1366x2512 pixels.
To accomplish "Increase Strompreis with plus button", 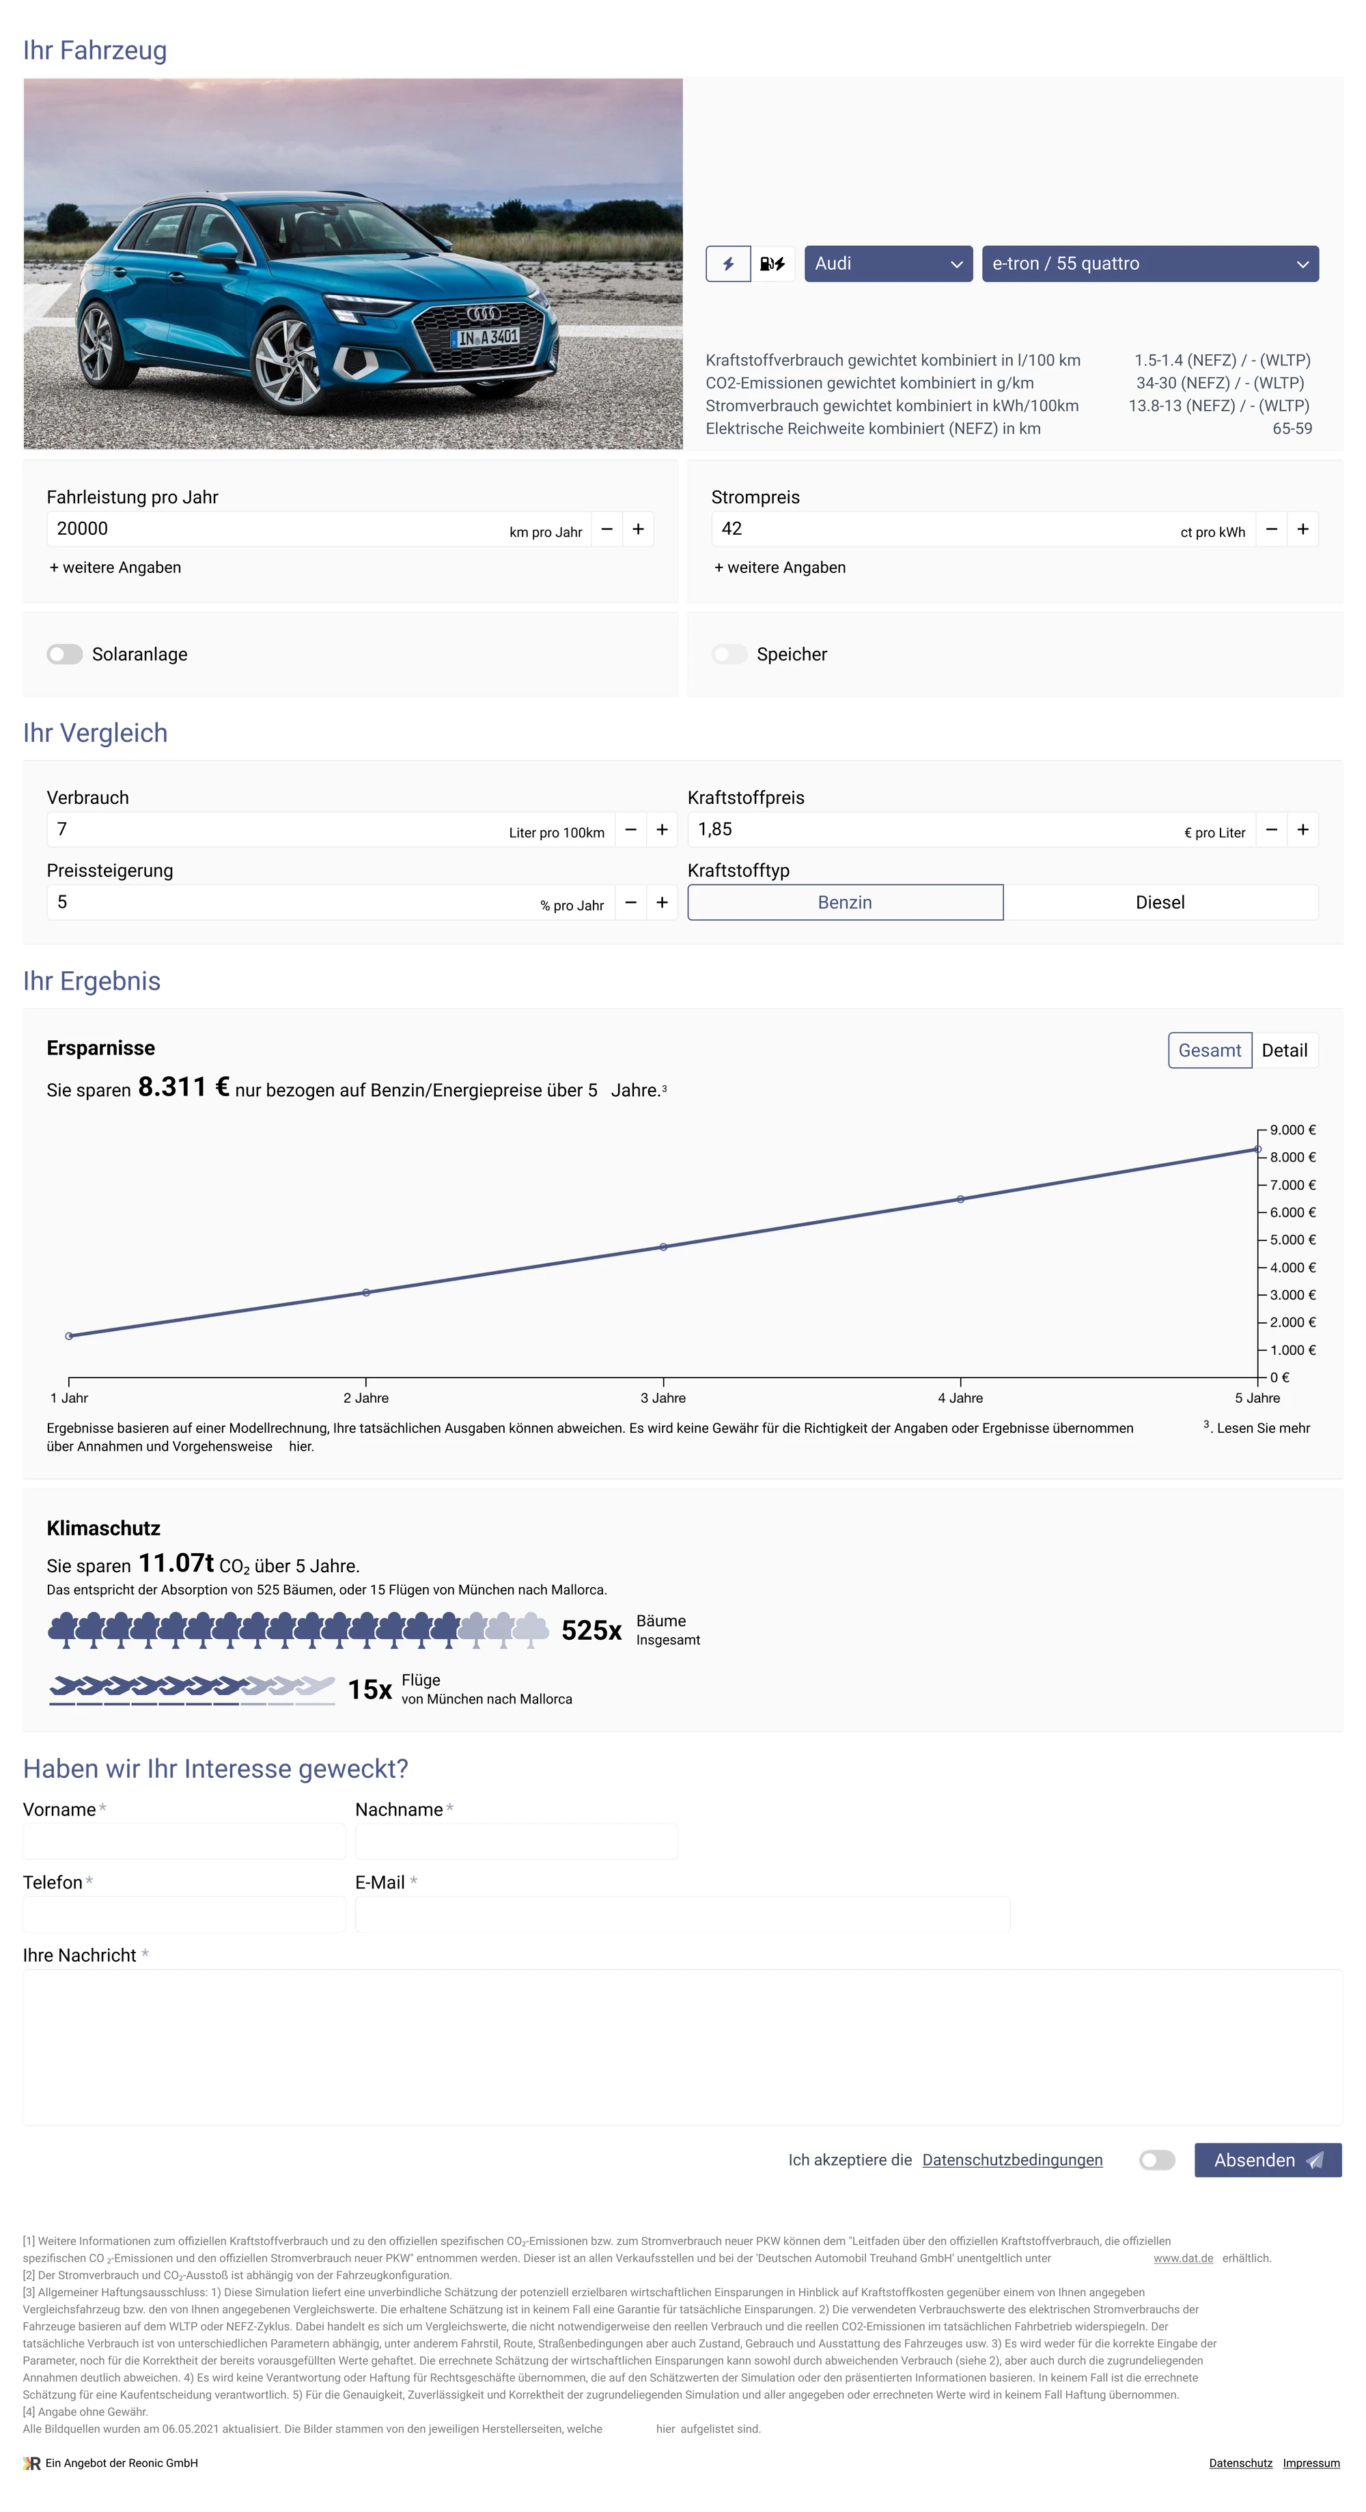I will coord(1302,529).
